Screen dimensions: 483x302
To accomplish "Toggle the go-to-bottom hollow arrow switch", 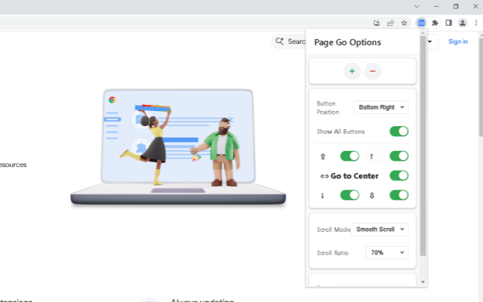I will coord(399,195).
